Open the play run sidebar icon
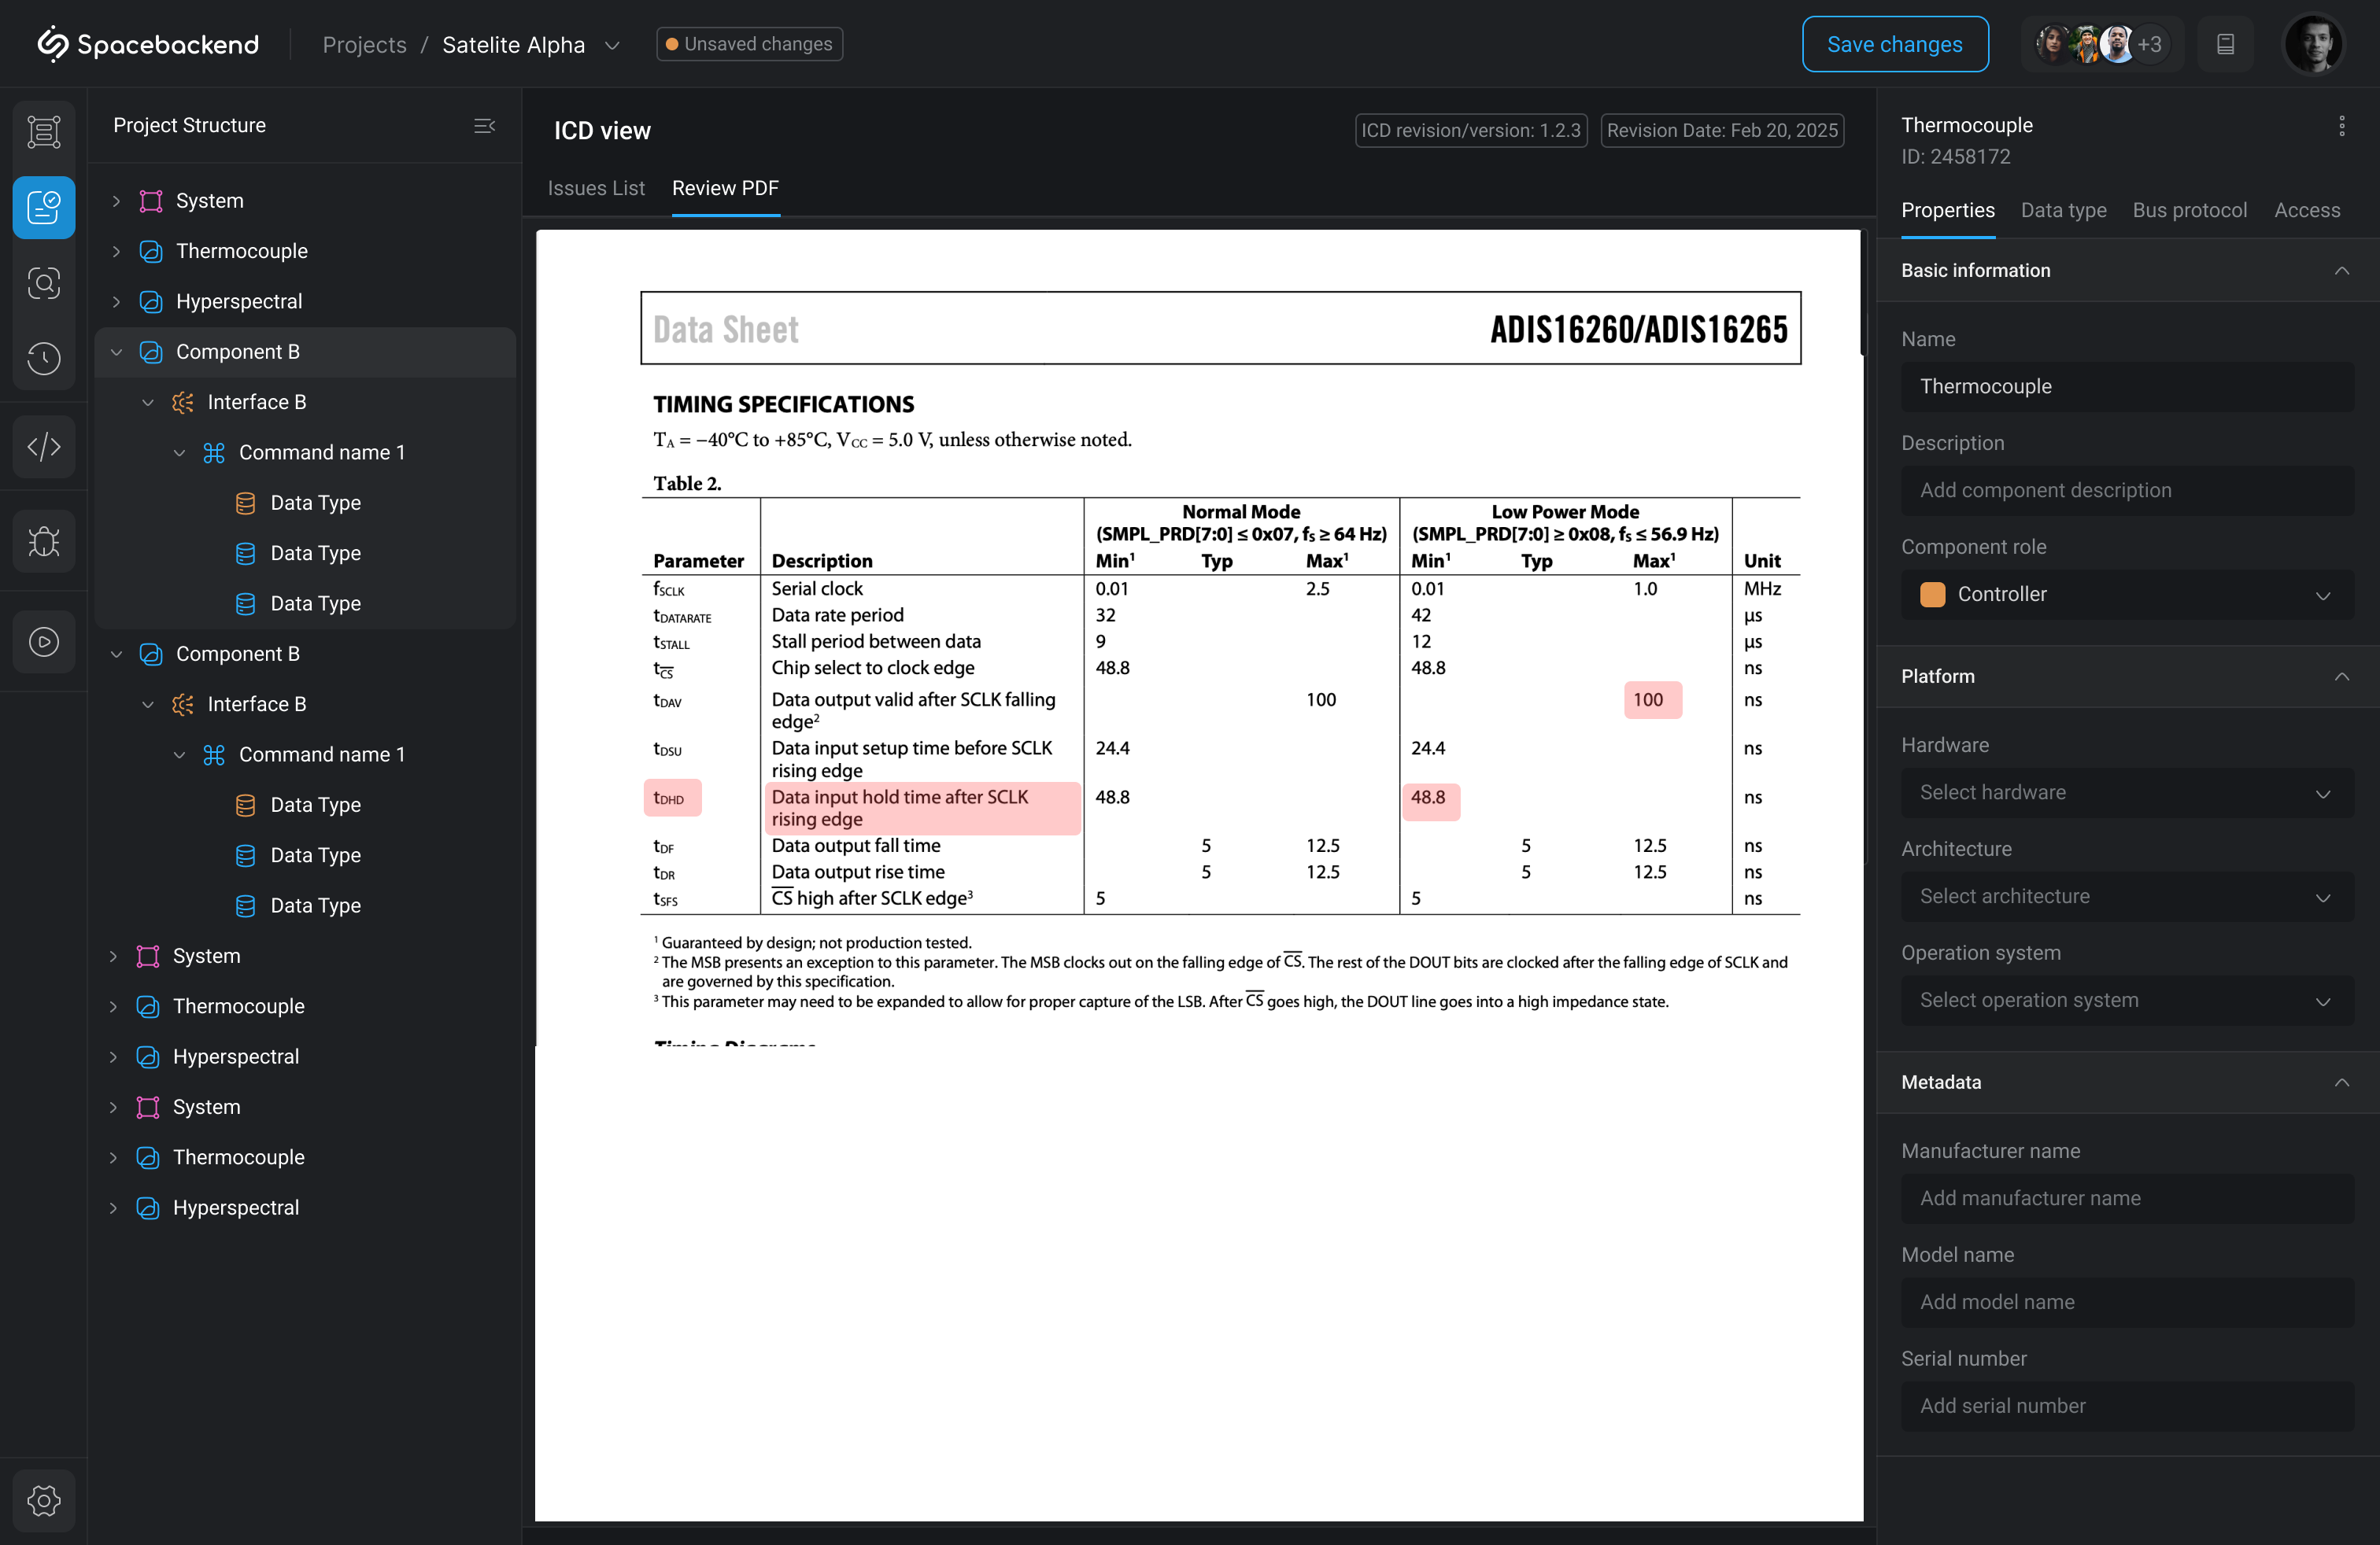Screen dimensions: 2380x1545 tap(44, 642)
